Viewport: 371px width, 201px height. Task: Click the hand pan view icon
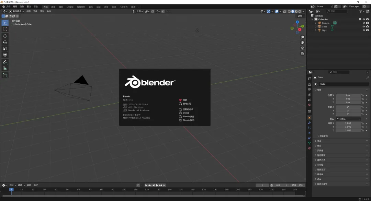tap(302, 43)
